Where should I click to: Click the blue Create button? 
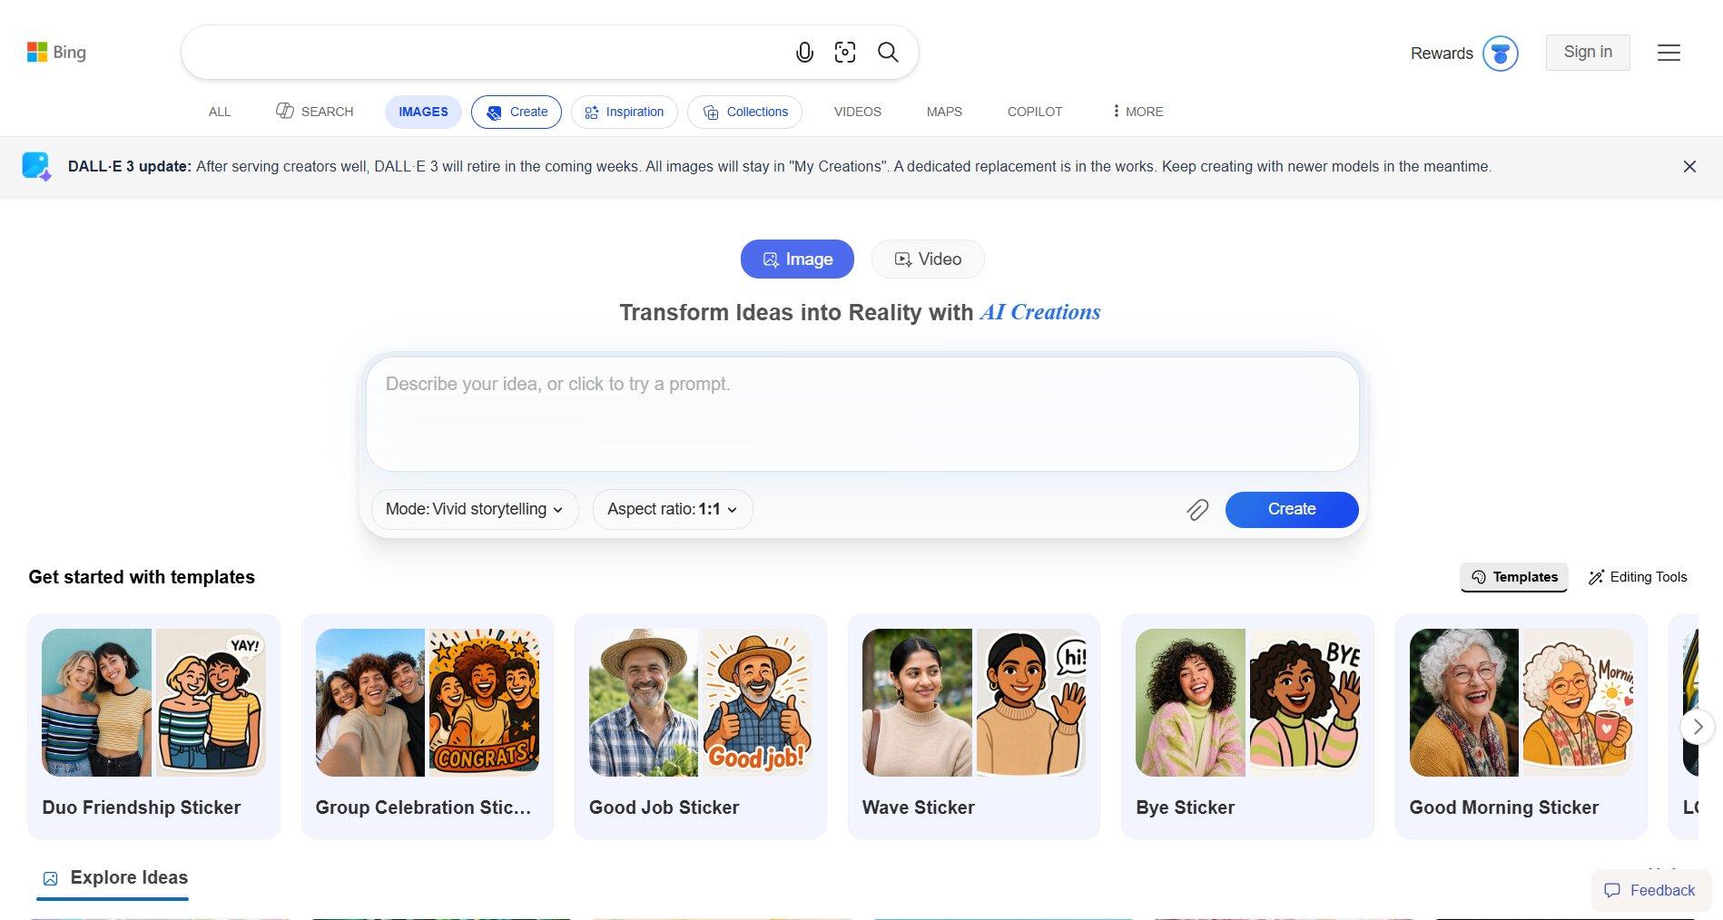pos(1292,510)
